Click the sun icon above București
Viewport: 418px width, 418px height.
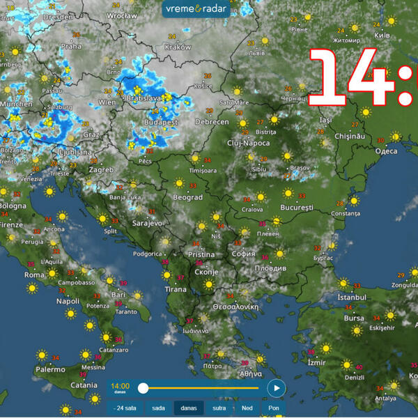tap(288, 194)
